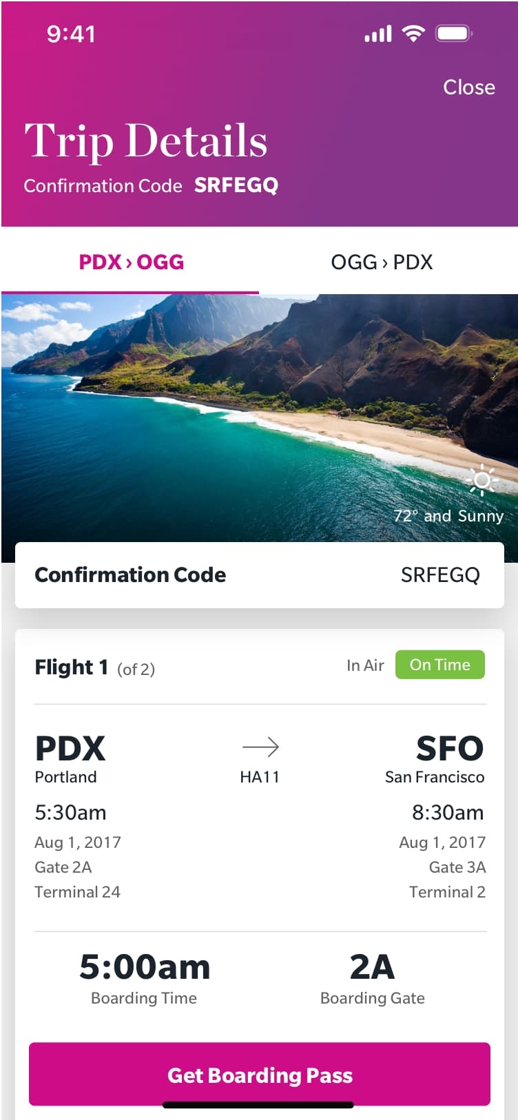Tap the On Time status badge

439,665
